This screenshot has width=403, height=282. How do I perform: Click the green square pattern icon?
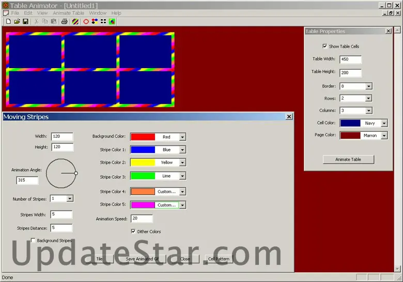pos(112,22)
